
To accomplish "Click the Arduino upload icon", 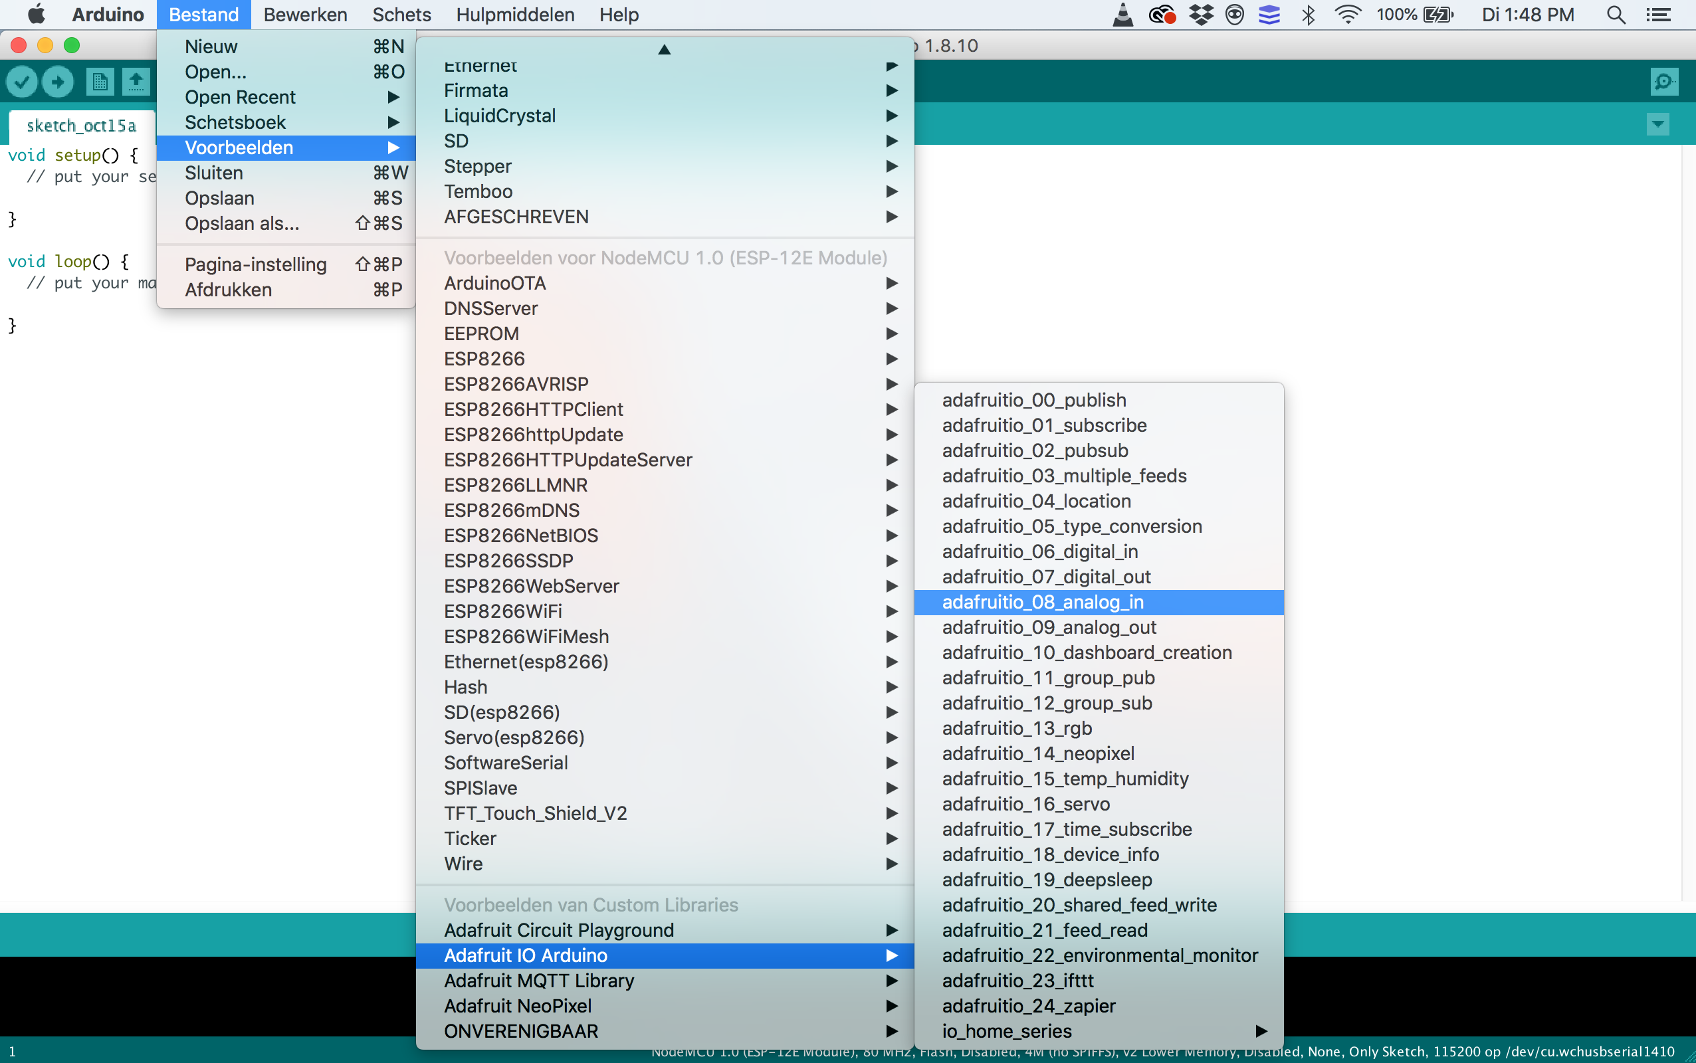I will 58,82.
